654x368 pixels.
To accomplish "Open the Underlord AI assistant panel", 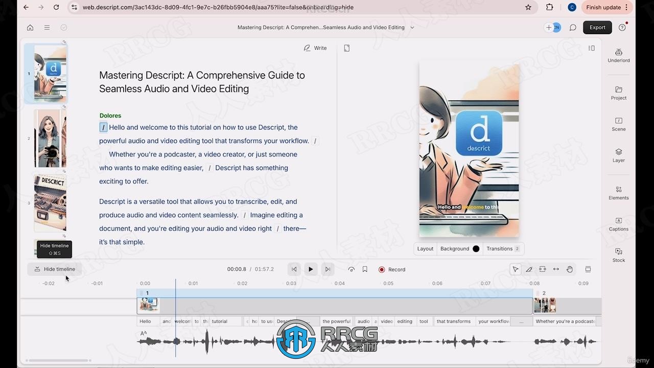I will click(618, 56).
